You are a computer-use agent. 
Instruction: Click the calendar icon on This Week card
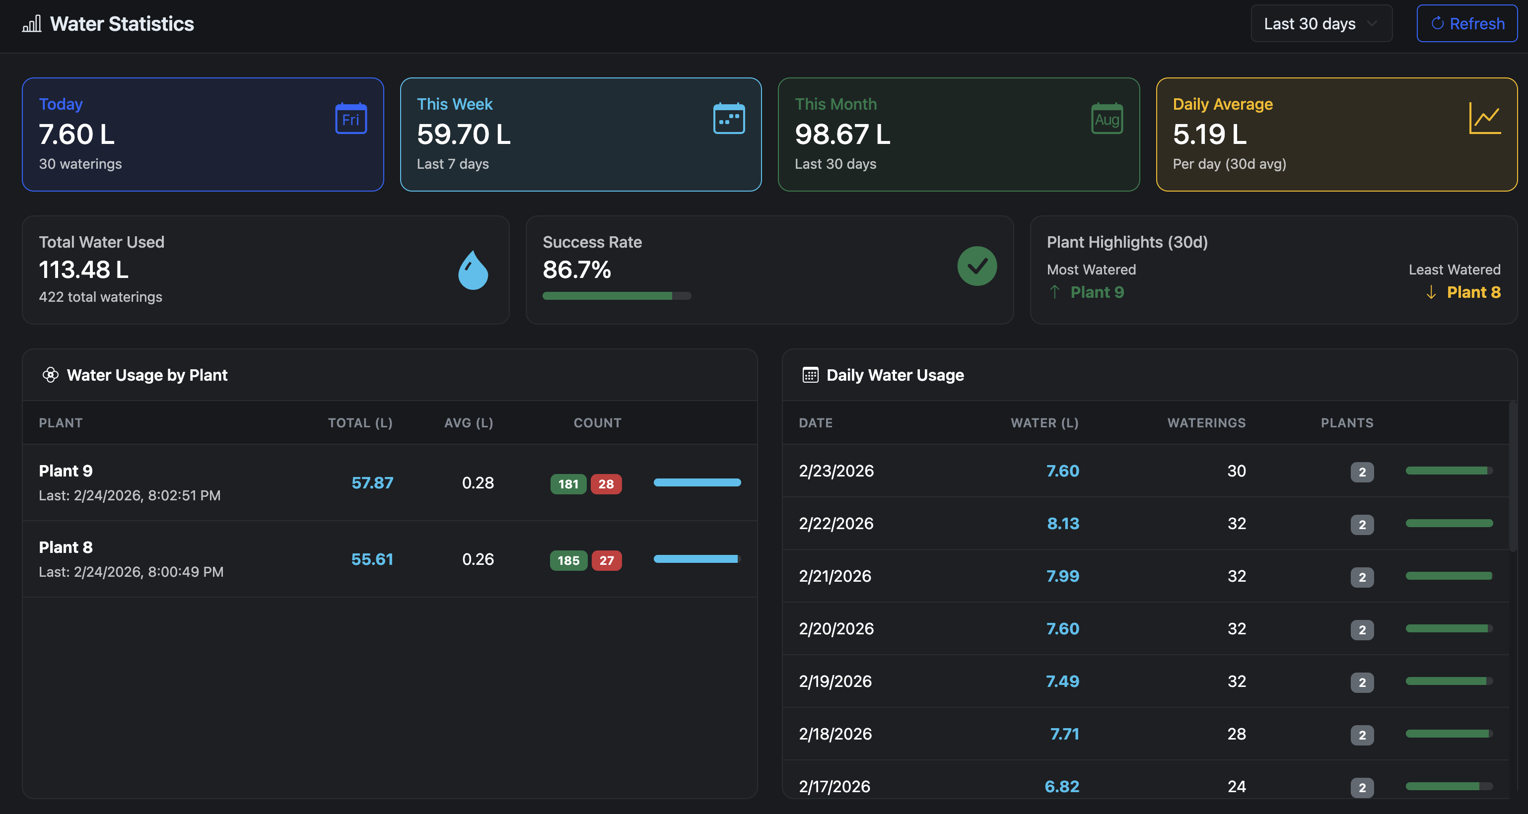(729, 119)
